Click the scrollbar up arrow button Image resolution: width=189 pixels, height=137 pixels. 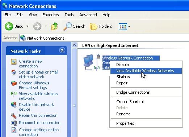click(x=75, y=45)
